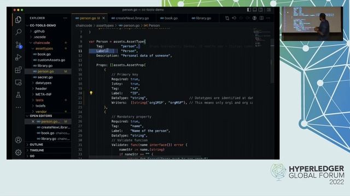Viewport: 350px width, 196px height.
Task: Go to previous change arrow in editor toolbar
Action: [241, 18]
